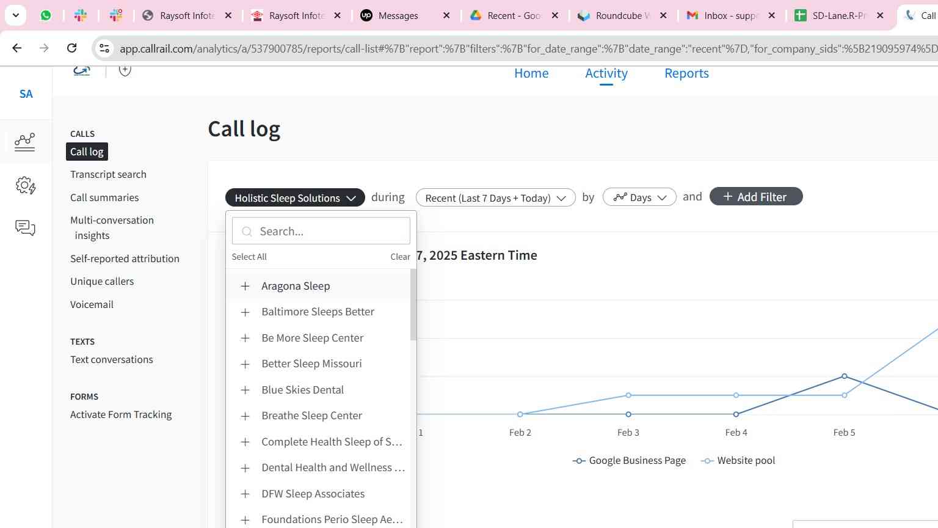
Task: Switch to the second Slack pinned tab
Action: (x=116, y=15)
